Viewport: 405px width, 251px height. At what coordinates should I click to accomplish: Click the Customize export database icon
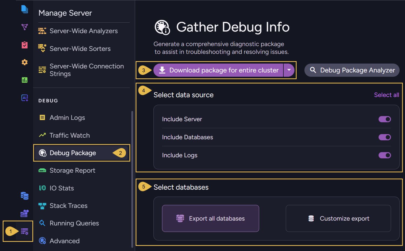311,218
